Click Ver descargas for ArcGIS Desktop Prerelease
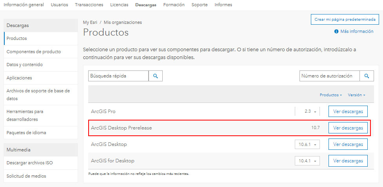Image resolution: width=383 pixels, height=187 pixels. 348,128
